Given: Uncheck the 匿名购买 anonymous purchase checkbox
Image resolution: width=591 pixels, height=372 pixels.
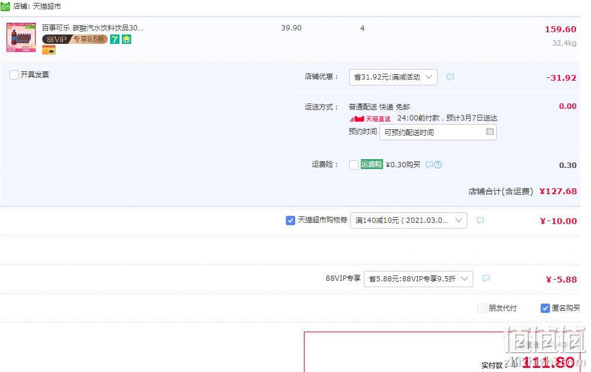Looking at the screenshot, I should click(545, 308).
